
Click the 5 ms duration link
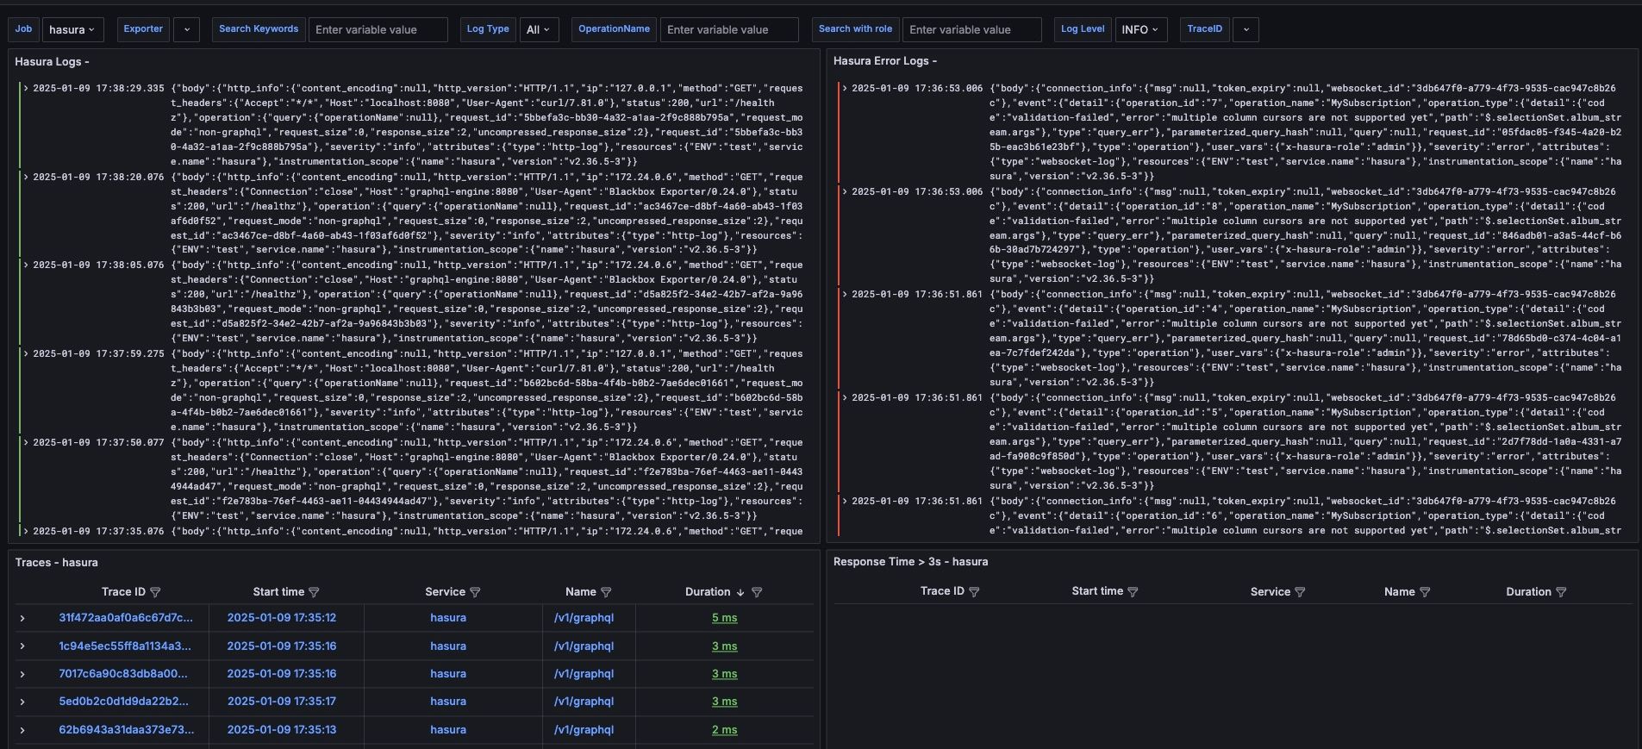click(x=724, y=618)
